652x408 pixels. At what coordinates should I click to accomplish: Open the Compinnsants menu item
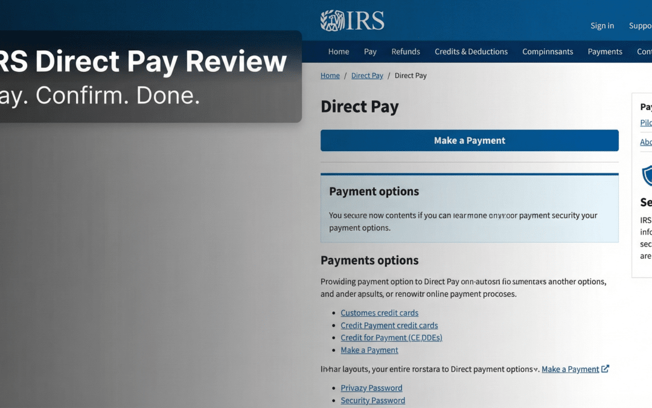[548, 51]
